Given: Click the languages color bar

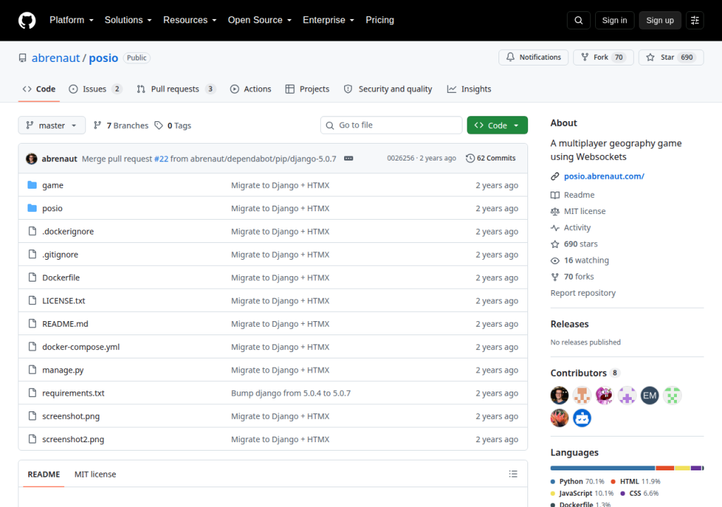Looking at the screenshot, I should (627, 468).
